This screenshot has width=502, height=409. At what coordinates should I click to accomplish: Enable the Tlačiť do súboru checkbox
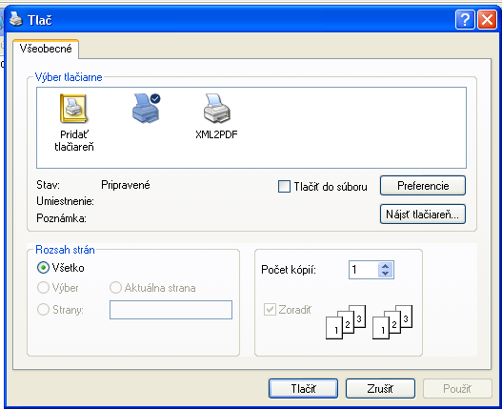tap(284, 186)
